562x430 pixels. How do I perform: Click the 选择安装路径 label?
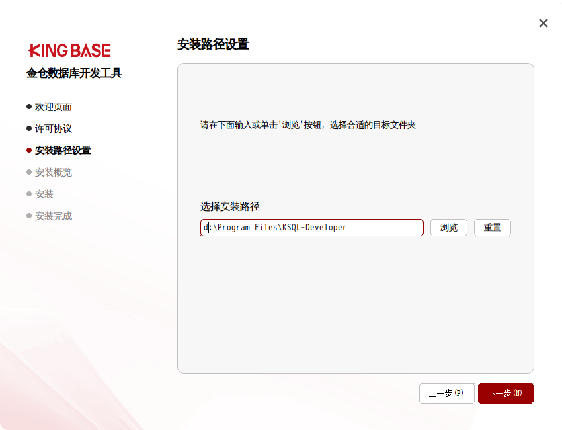pyautogui.click(x=230, y=206)
